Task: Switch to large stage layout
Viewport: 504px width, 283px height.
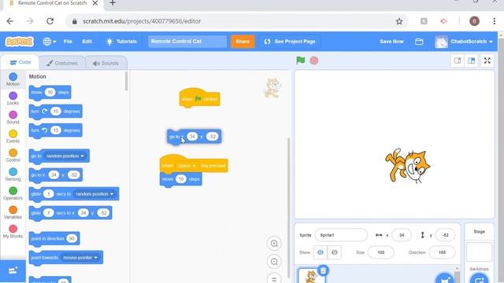Action: [471, 61]
